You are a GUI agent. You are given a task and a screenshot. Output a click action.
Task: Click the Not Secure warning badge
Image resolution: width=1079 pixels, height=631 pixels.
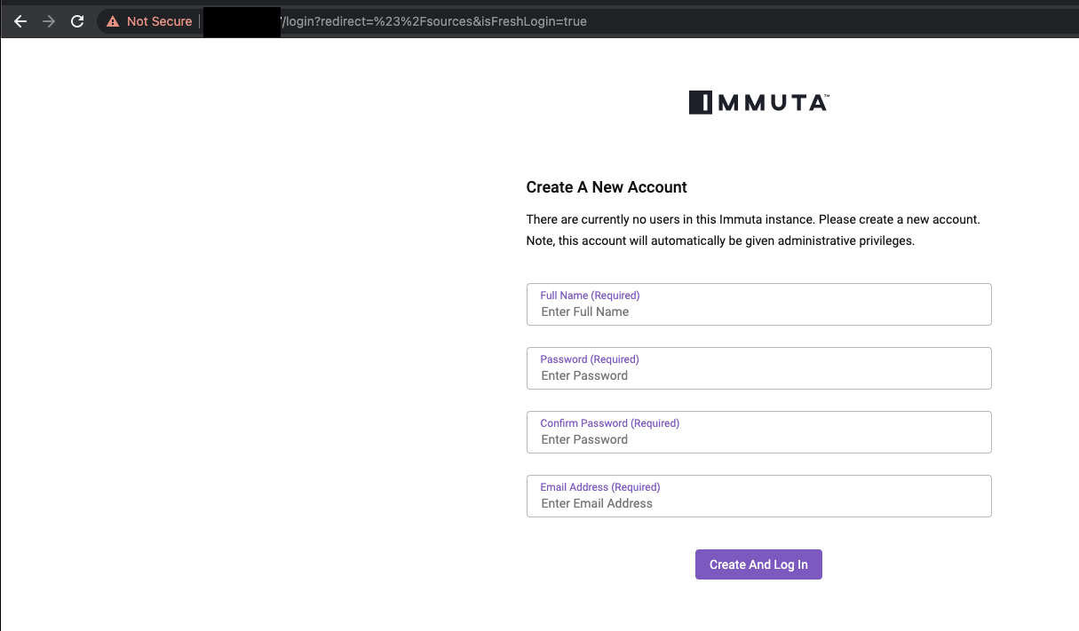(148, 21)
